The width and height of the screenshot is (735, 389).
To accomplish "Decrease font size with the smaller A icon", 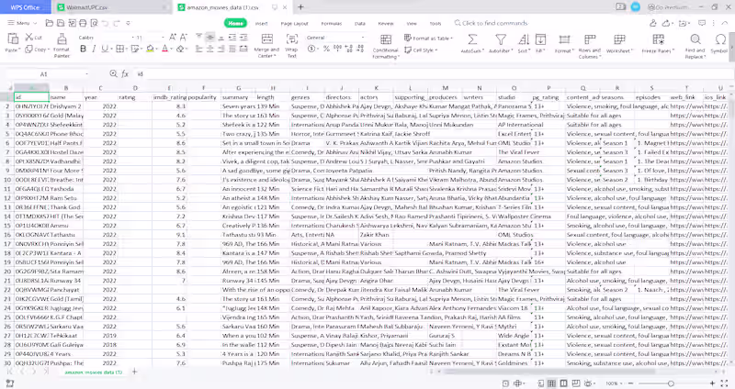I will coord(183,37).
